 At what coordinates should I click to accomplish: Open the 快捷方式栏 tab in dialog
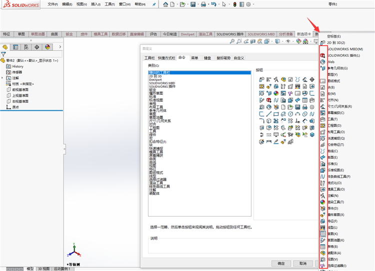(x=166, y=58)
